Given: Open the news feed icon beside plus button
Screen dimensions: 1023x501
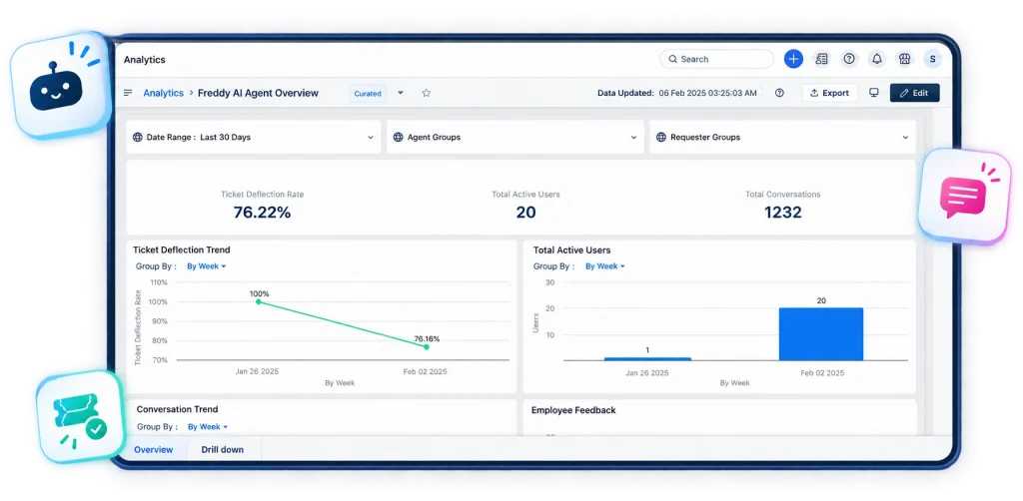Looking at the screenshot, I should click(x=821, y=59).
